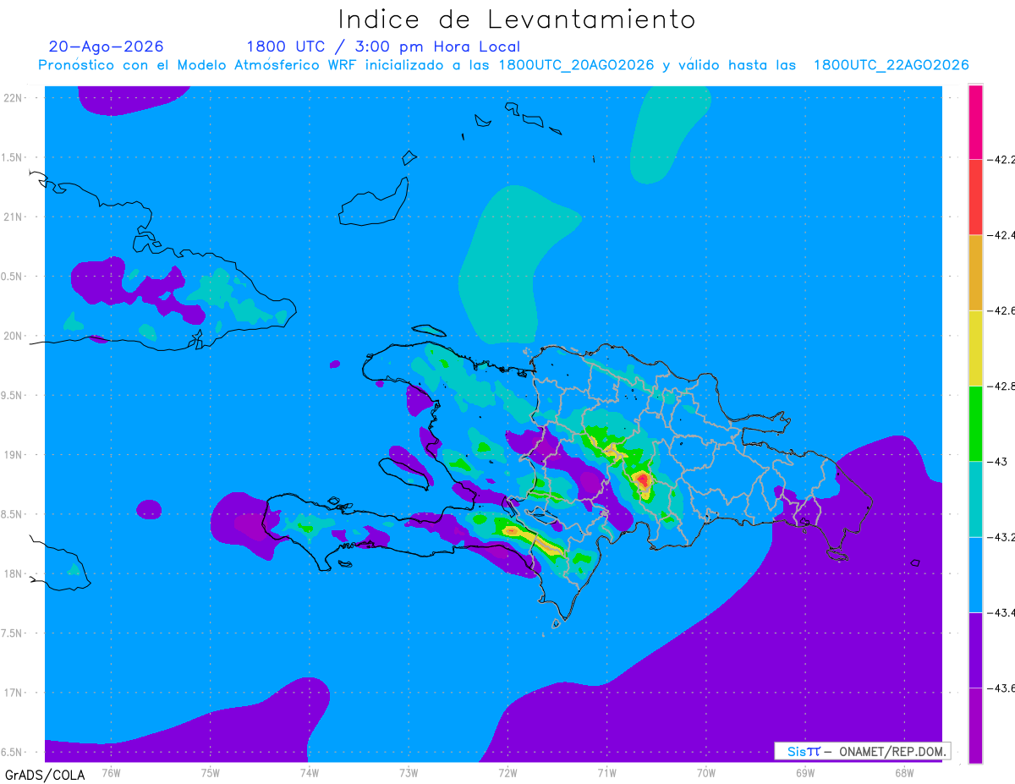Click the "22N" latitude label
This screenshot has height=784, width=1015.
14,97
